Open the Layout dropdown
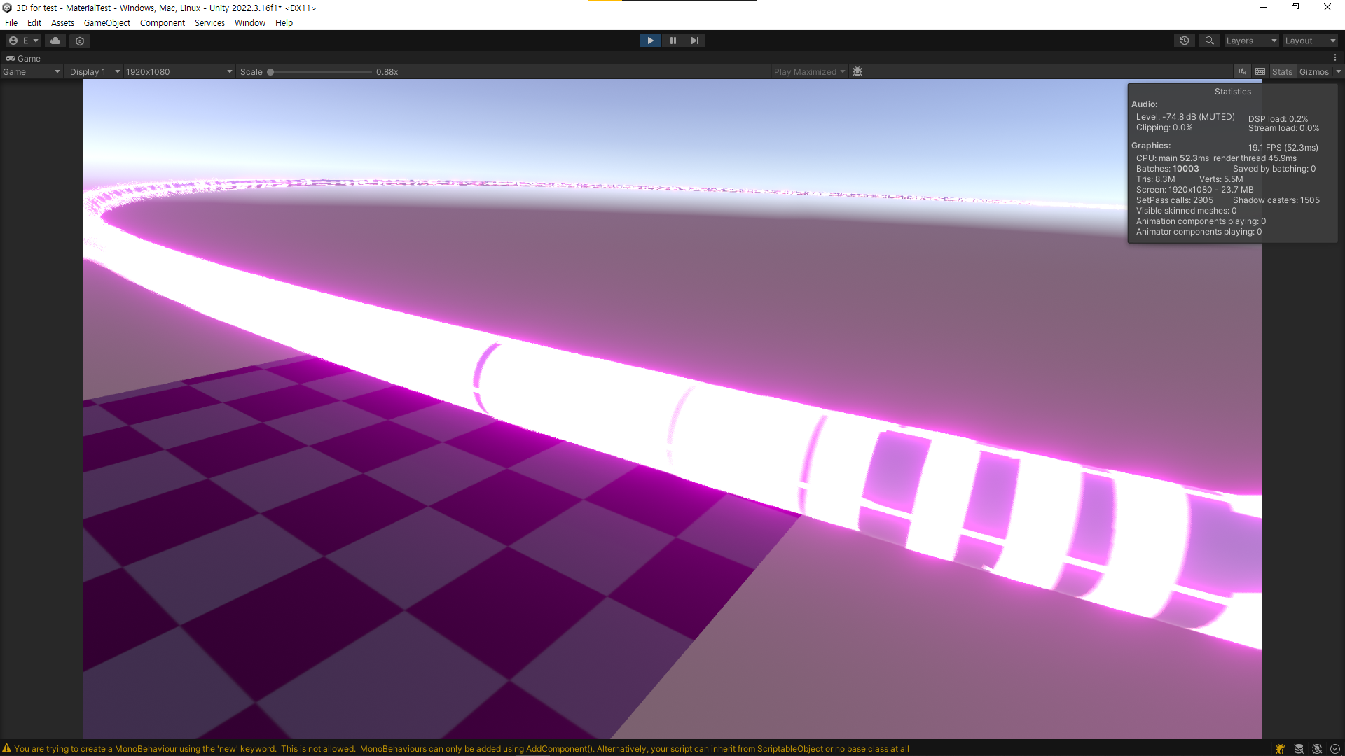The height and width of the screenshot is (756, 1345). 1310,41
